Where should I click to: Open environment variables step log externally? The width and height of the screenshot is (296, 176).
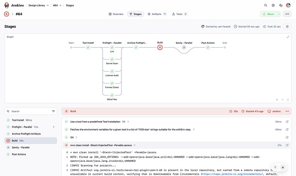287,129
